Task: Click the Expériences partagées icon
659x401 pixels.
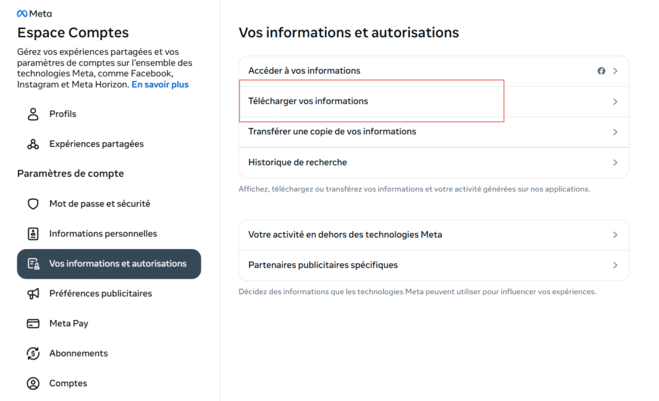Action: pyautogui.click(x=33, y=144)
